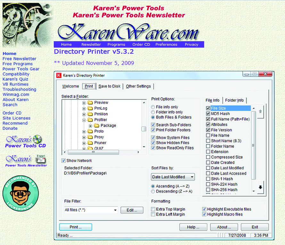Click the Profiler folder icon in the tree

(90, 119)
